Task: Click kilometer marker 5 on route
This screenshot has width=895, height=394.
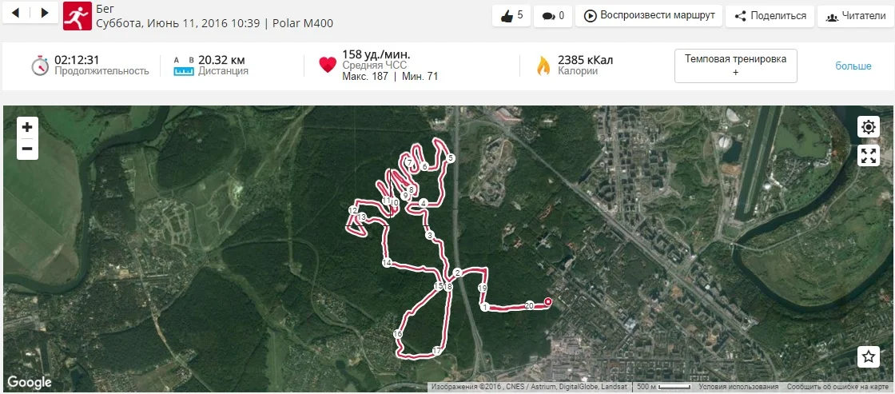Action: pyautogui.click(x=451, y=157)
